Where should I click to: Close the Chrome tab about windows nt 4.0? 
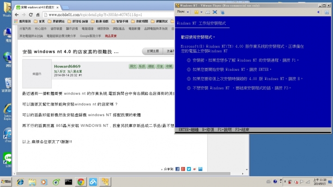(57, 7)
